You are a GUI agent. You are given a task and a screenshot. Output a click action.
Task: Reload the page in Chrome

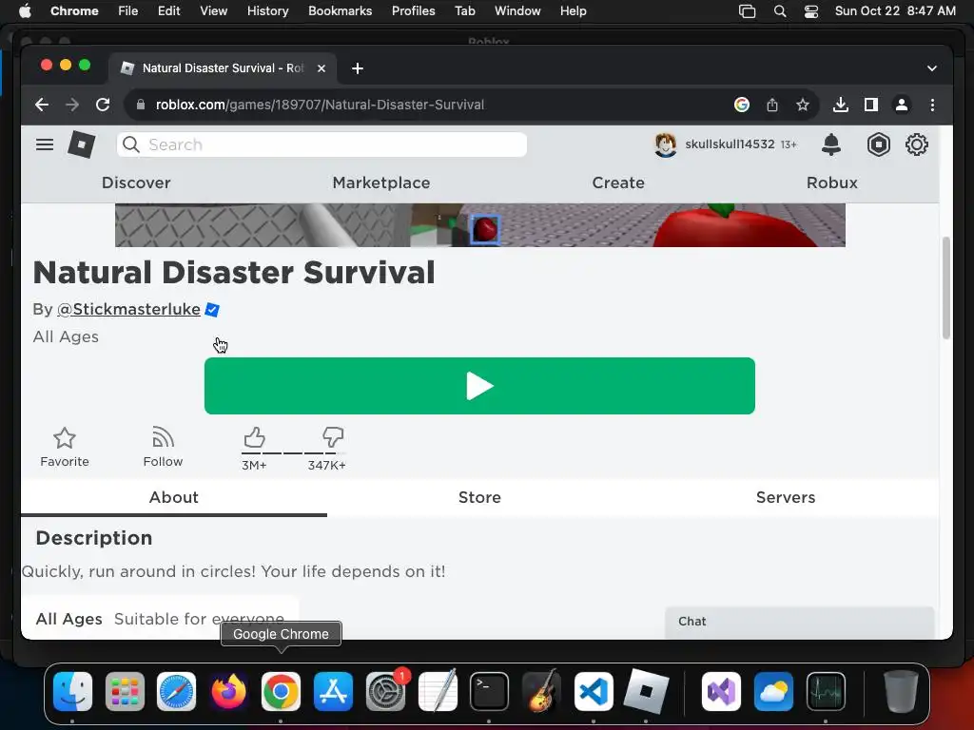[103, 105]
